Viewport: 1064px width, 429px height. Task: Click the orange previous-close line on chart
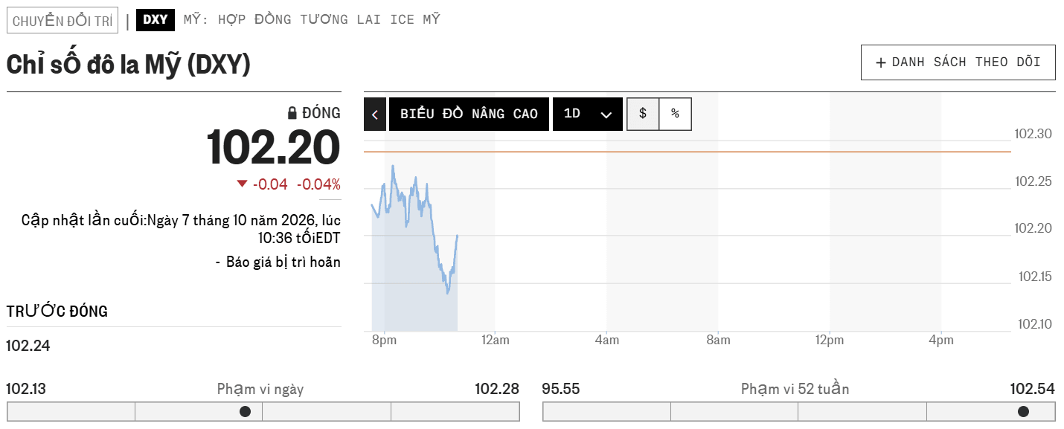[x=688, y=152]
